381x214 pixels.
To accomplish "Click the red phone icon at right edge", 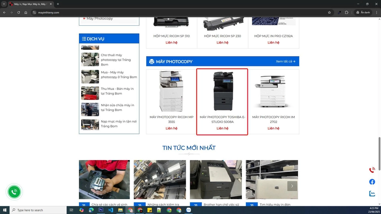I will pos(372,170).
